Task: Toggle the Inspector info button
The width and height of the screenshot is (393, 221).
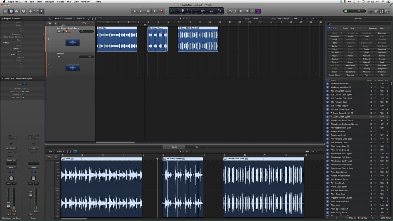Action: click(x=11, y=11)
